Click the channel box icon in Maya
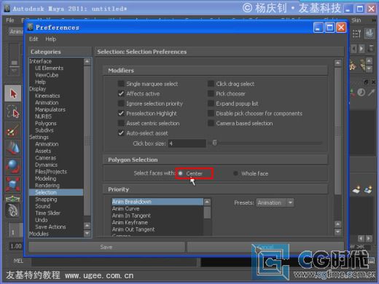The image size is (379, 284). click(370, 33)
